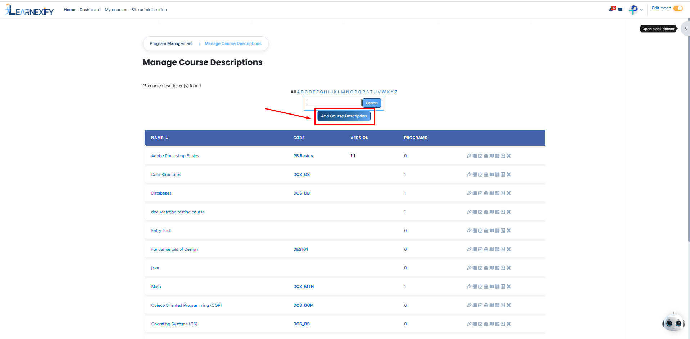Click the DCS_OOP course code
This screenshot has height=339, width=690.
click(303, 305)
